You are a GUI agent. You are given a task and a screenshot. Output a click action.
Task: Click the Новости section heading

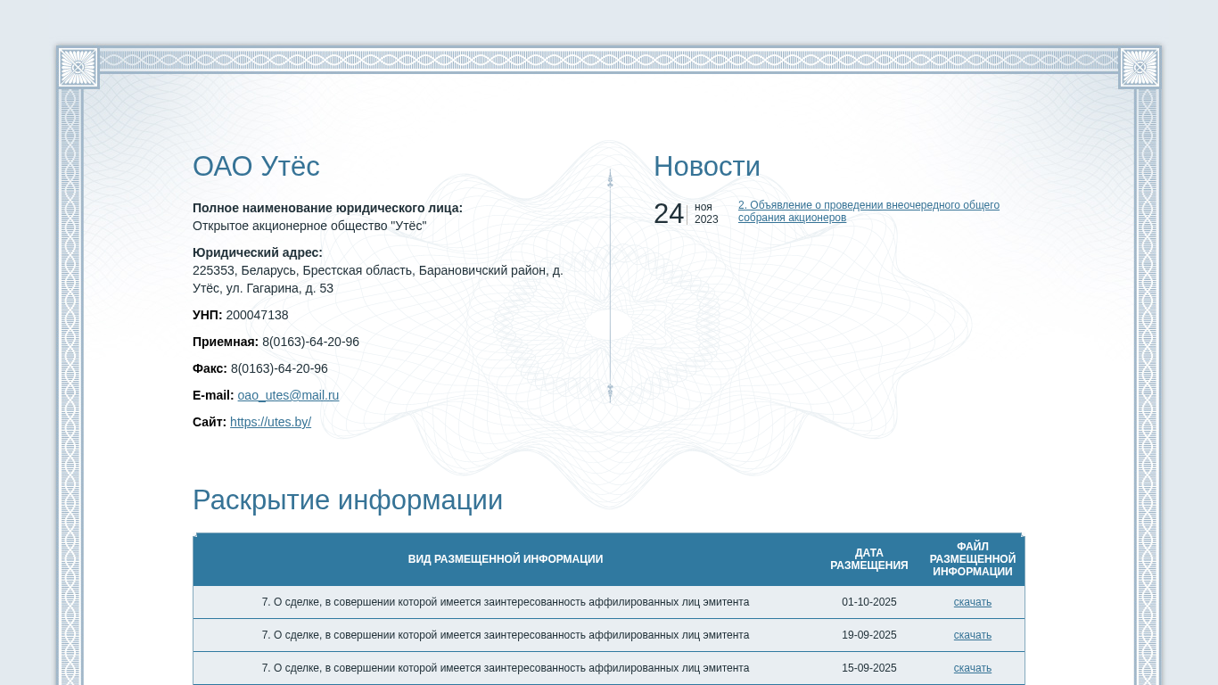(x=706, y=167)
